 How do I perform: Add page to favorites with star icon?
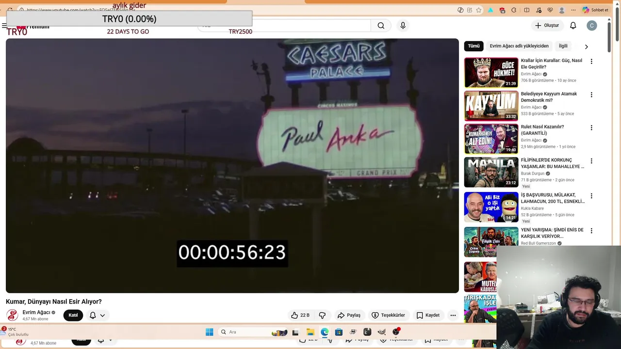point(479,10)
